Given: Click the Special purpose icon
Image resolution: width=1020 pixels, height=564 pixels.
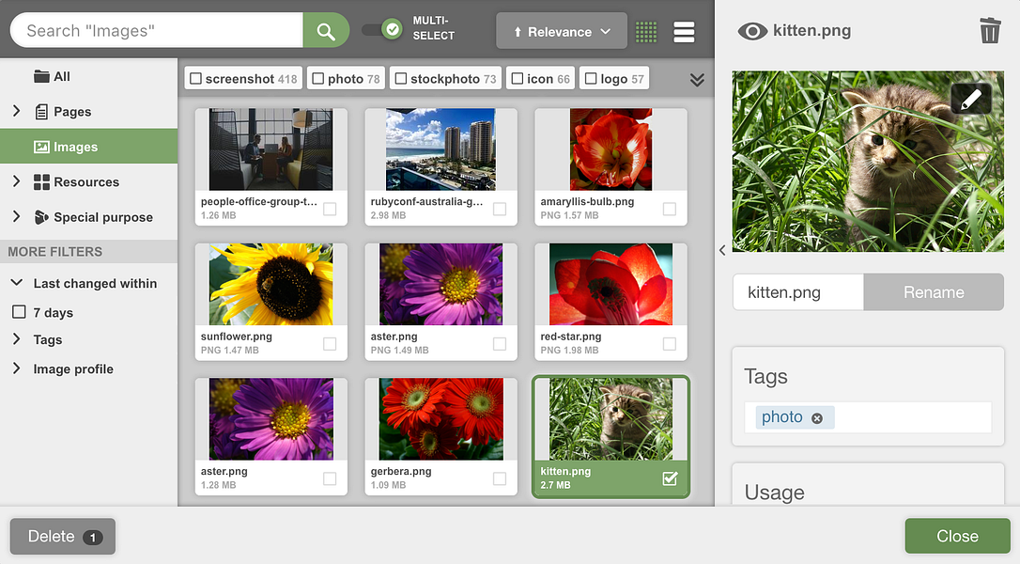Looking at the screenshot, I should 41,217.
